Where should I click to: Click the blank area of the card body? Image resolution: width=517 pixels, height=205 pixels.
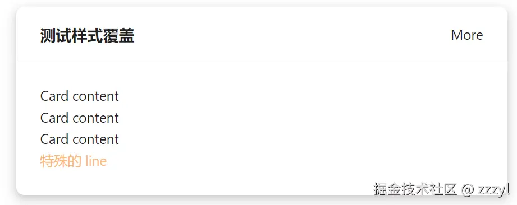(297, 128)
